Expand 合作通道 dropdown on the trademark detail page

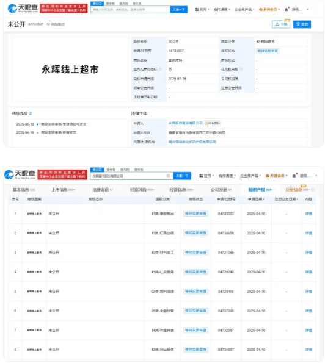(x=222, y=10)
